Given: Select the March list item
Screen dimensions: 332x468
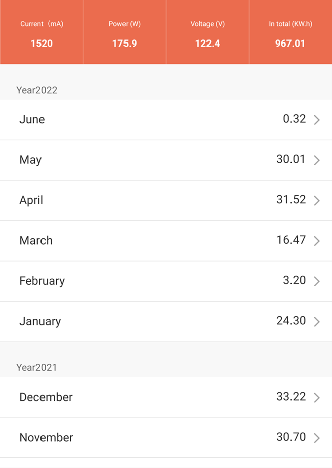Looking at the screenshot, I should pos(166,241).
